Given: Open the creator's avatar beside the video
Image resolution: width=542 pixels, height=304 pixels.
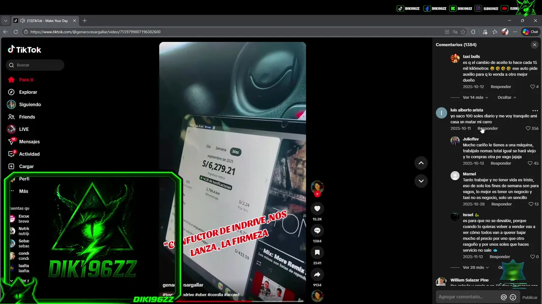Looking at the screenshot, I should (x=317, y=187).
